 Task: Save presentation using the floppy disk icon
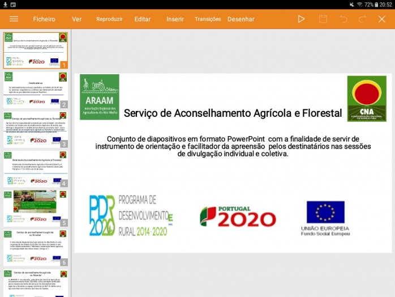(x=323, y=19)
